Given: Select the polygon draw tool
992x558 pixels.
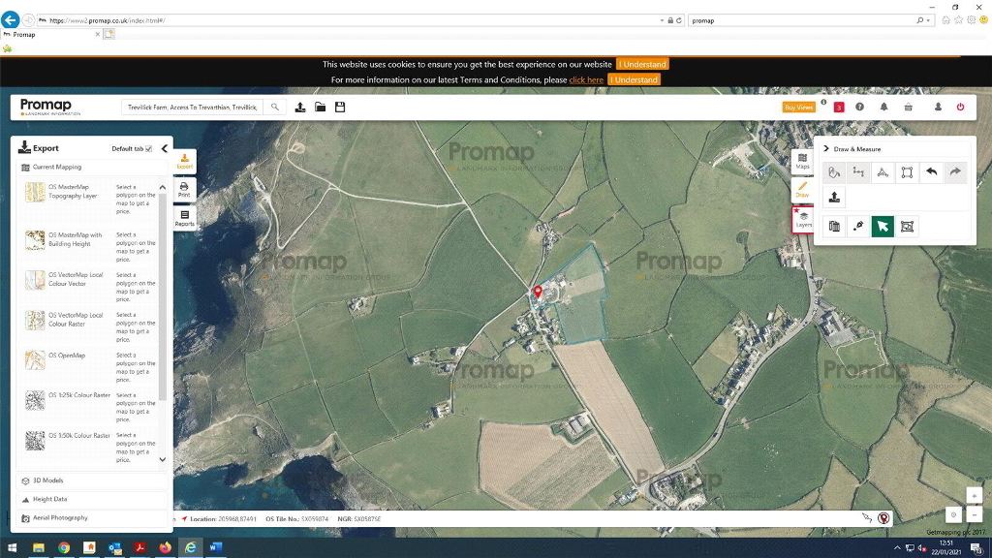Looking at the screenshot, I should (x=883, y=172).
